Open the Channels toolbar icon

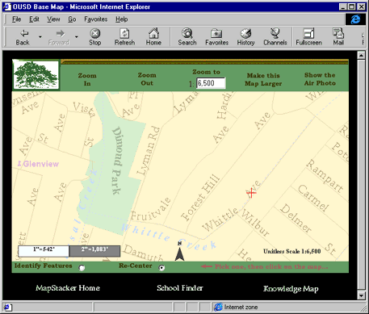click(x=275, y=33)
